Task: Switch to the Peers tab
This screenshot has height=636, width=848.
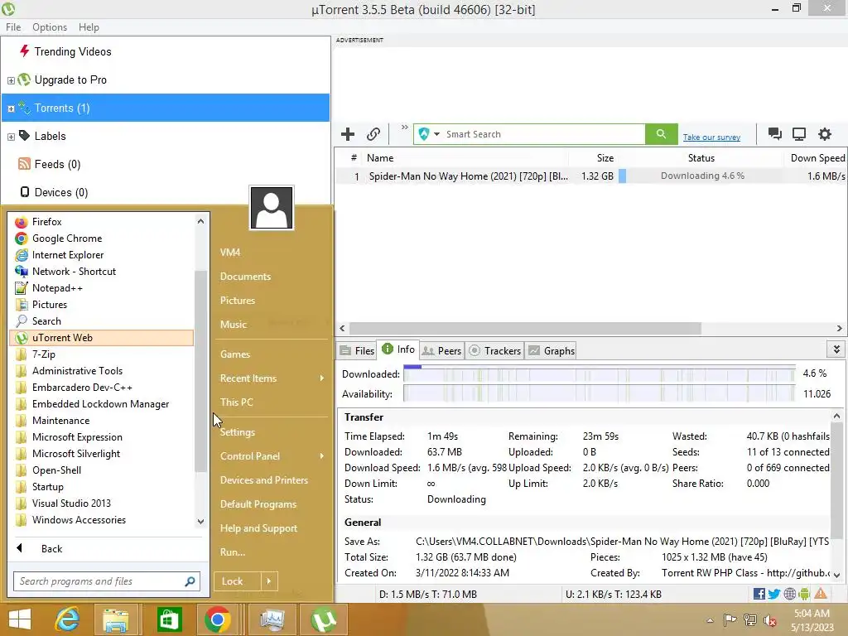Action: click(441, 351)
